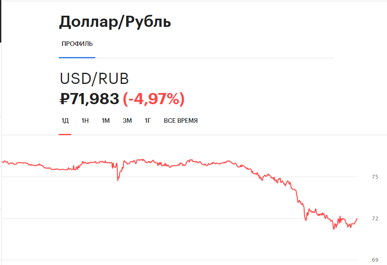
Task: Click the sharp early dip on chart line
Action: (x=118, y=180)
